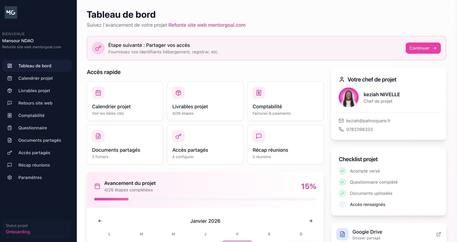Check the Accès renseignés item
The image size is (457, 242).
coord(342,204)
